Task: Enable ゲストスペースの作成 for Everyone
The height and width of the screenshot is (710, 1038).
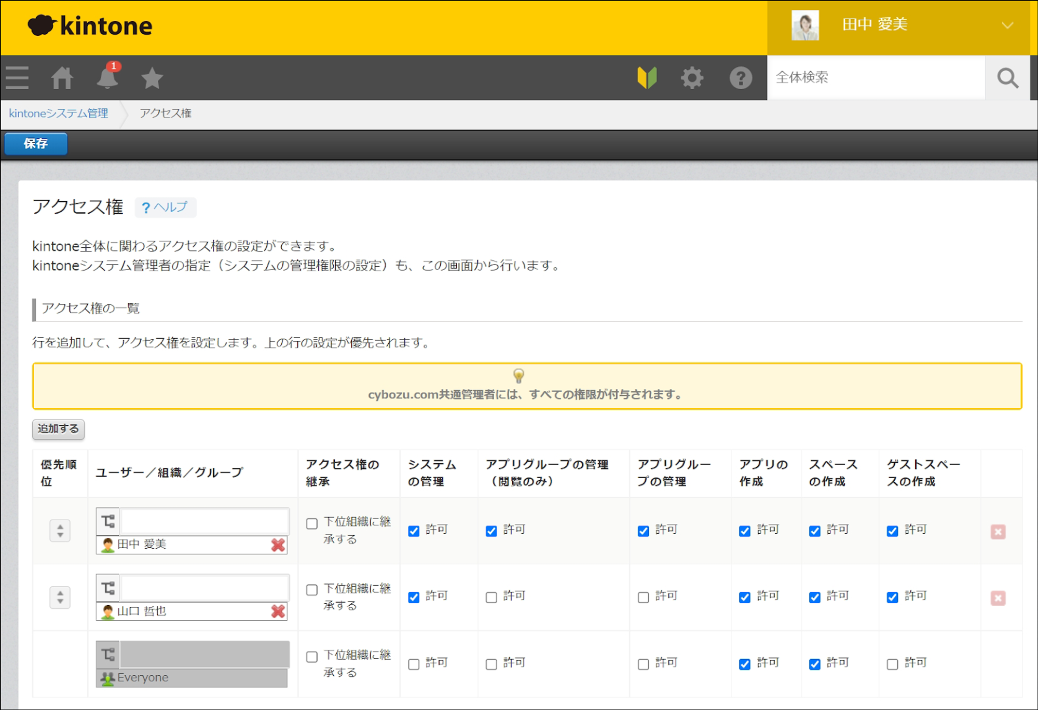Action: [x=892, y=664]
